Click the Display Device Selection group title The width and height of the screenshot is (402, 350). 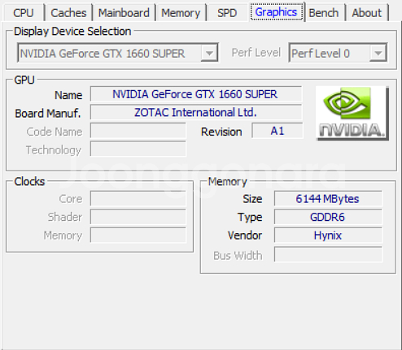click(x=72, y=32)
